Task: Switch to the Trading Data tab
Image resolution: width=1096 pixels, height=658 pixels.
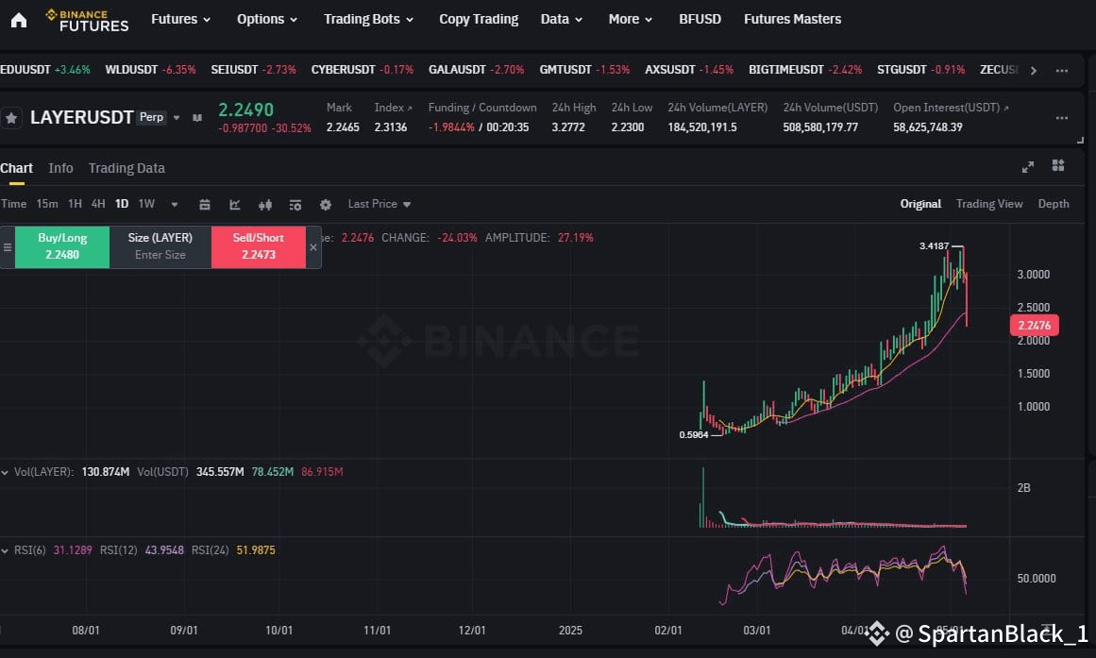Action: [x=126, y=168]
